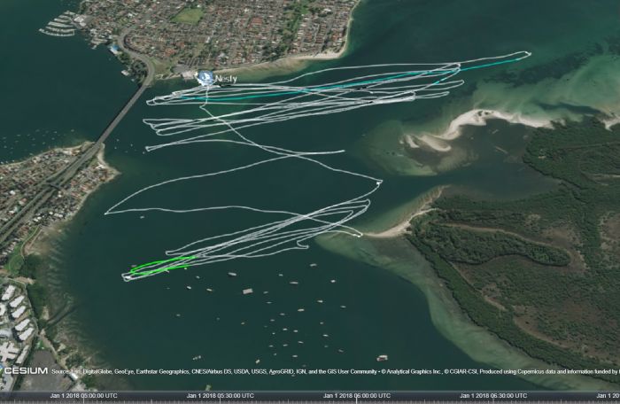Viewport: 620px width, 404px height.
Task: Pick the northeastern tip of the white track
Action: pos(529,55)
